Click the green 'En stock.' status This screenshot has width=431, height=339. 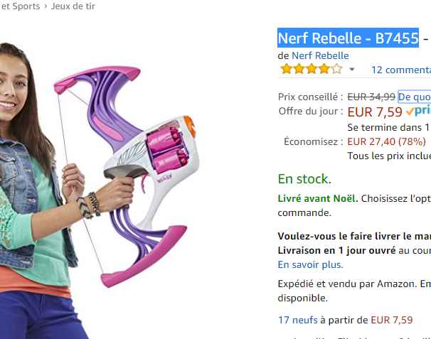304,178
